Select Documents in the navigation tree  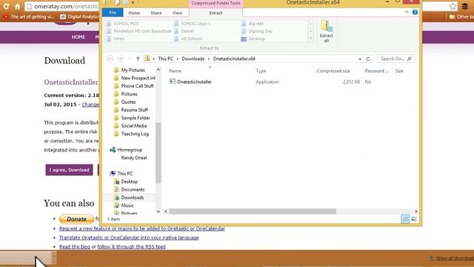click(x=133, y=190)
